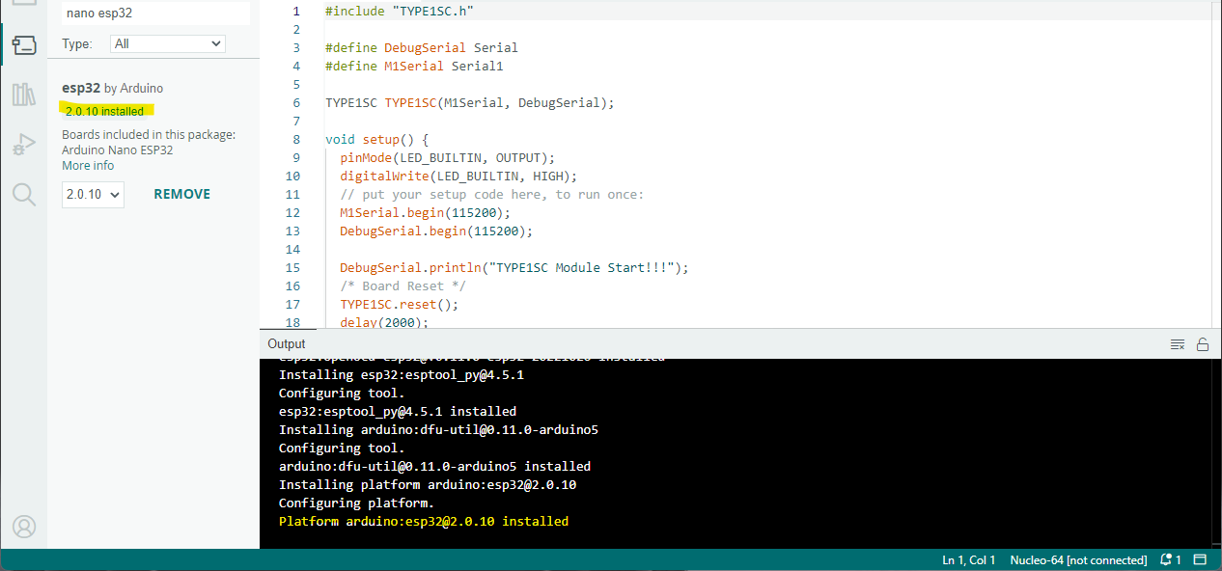Click output 'Installing arduino:dfu-util@0.11.0-arduino5'

tap(438, 429)
